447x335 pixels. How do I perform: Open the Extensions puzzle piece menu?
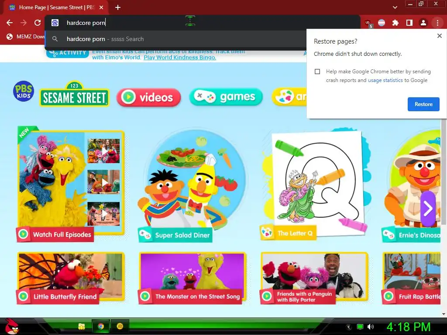click(395, 23)
